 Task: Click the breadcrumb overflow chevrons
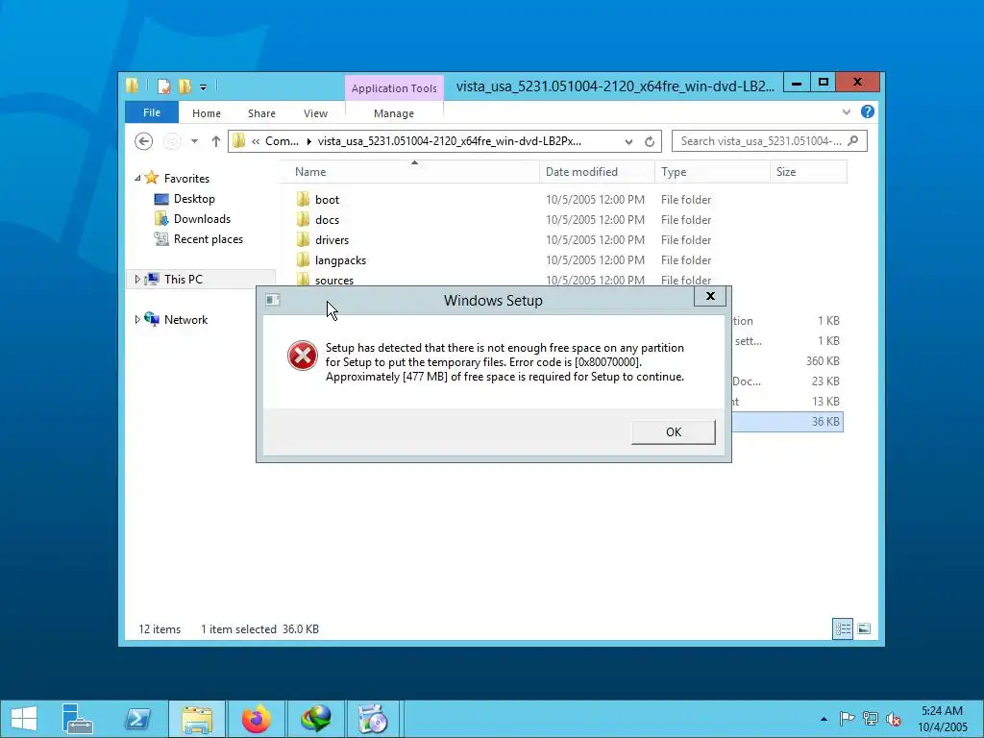click(256, 142)
